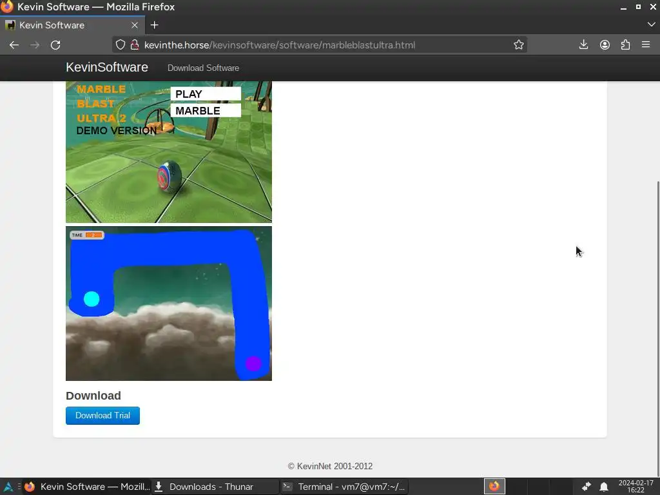
Task: Minimize the Firefox window
Action: pyautogui.click(x=623, y=7)
